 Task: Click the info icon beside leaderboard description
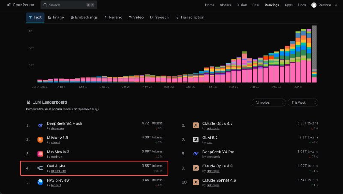click(x=97, y=109)
